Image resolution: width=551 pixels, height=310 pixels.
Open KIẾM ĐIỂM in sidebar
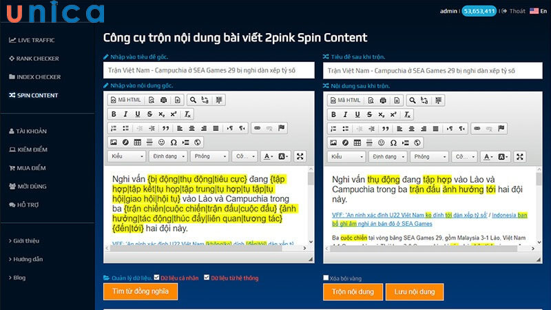pos(28,149)
